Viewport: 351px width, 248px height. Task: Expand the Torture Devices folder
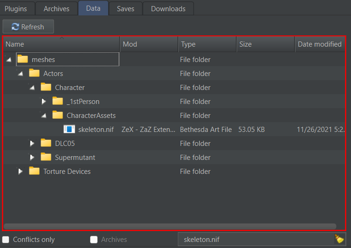pos(21,172)
